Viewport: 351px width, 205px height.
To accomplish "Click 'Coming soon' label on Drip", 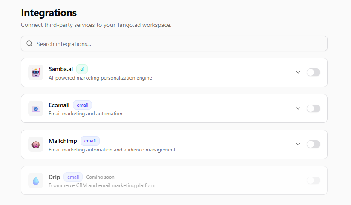I will pyautogui.click(x=100, y=177).
